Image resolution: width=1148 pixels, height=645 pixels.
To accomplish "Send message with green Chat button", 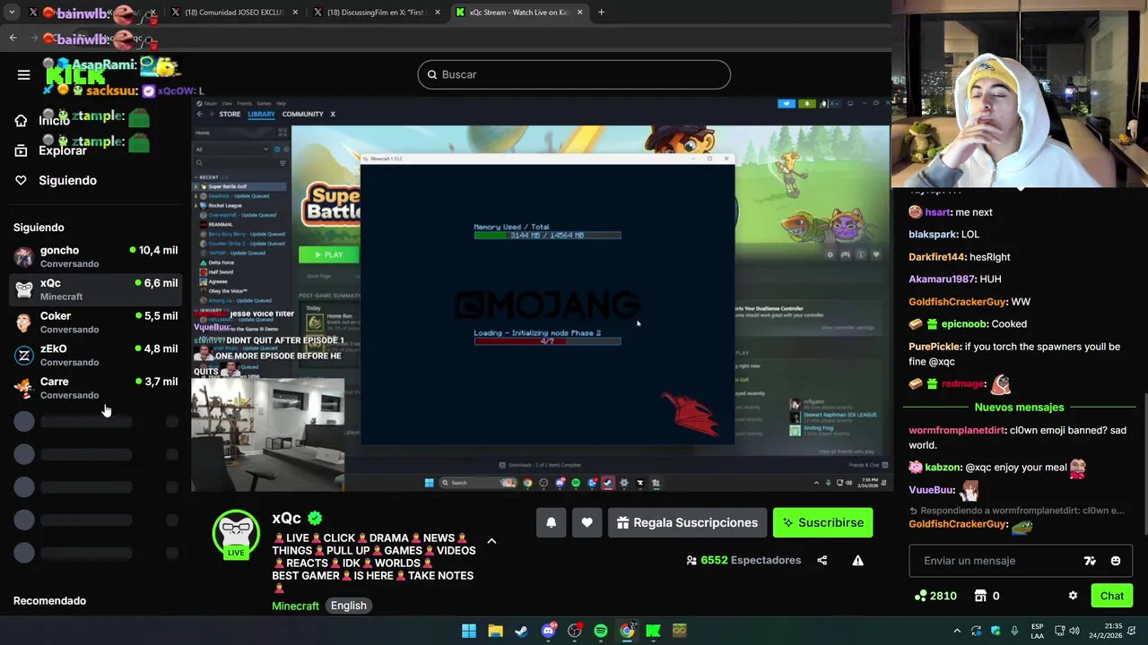I will (x=1111, y=596).
